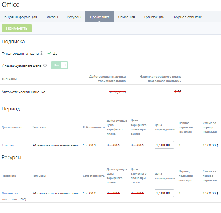Click the 1,500.00 $ total in the Лицензии row
Screen dimensions: 221x213
(x=210, y=193)
